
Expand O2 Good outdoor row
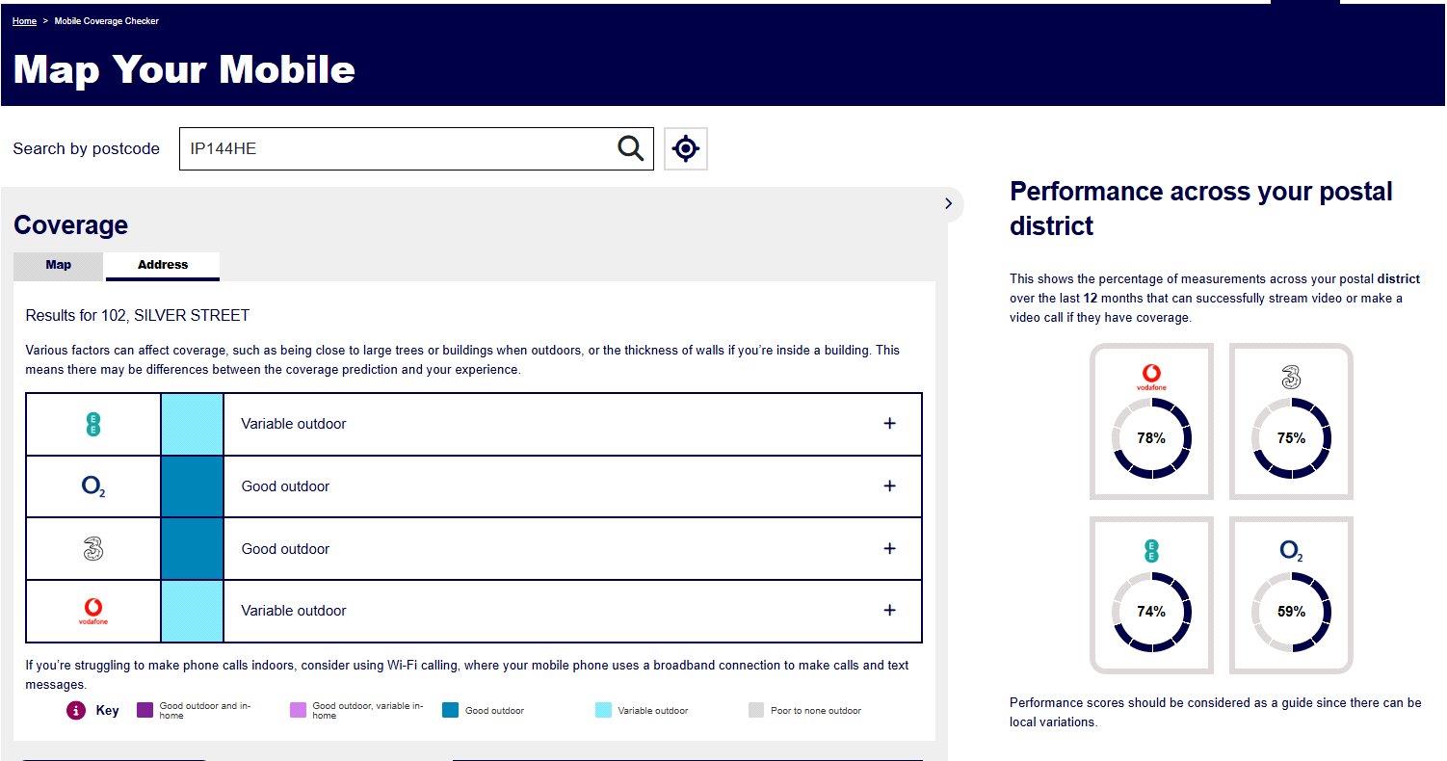click(x=889, y=486)
